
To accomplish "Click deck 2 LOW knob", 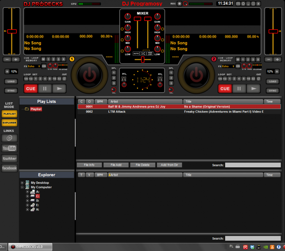I will pos(157,49).
